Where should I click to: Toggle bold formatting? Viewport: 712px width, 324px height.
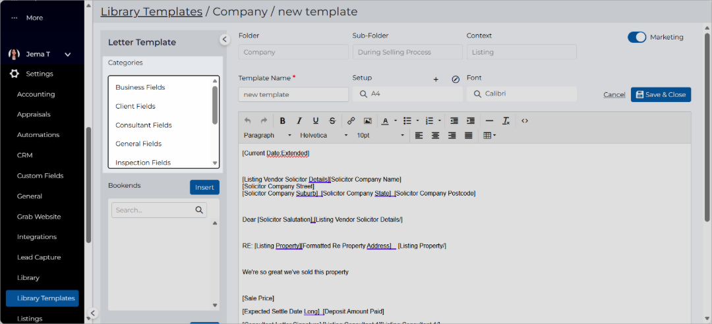pyautogui.click(x=282, y=121)
